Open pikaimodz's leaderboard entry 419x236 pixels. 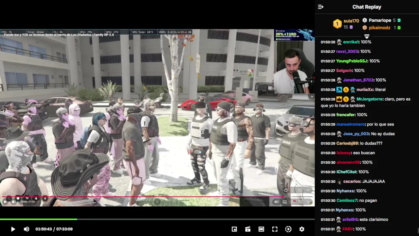(x=379, y=28)
